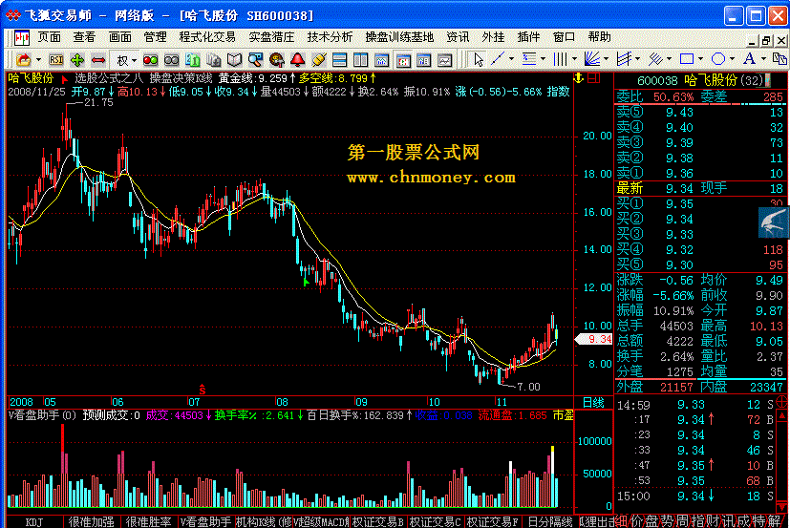Click the 细 tab in side panel bottom
The image size is (790, 528).
tap(621, 521)
